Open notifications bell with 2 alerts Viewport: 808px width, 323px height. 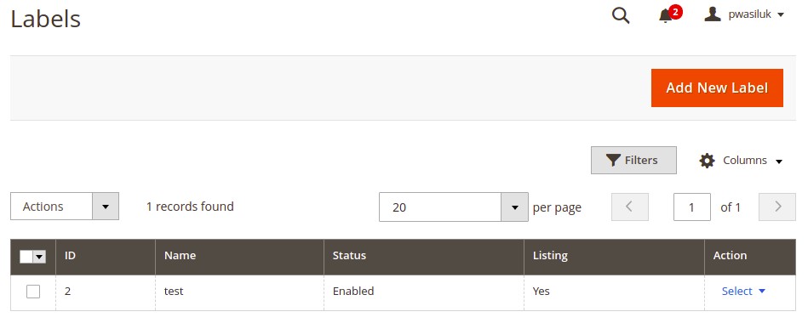(669, 14)
